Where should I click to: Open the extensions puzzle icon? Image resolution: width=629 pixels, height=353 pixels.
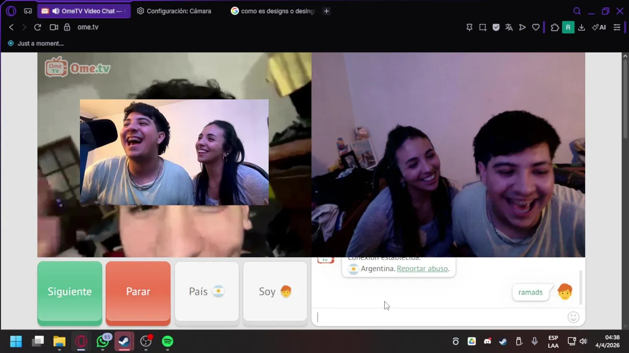coord(555,27)
